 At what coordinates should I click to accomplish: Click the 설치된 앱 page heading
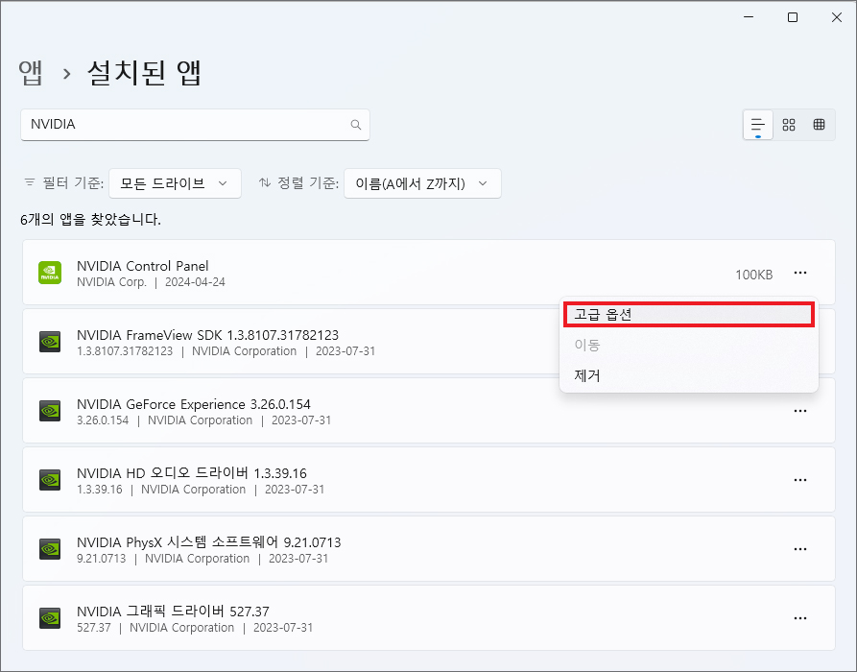(x=144, y=73)
